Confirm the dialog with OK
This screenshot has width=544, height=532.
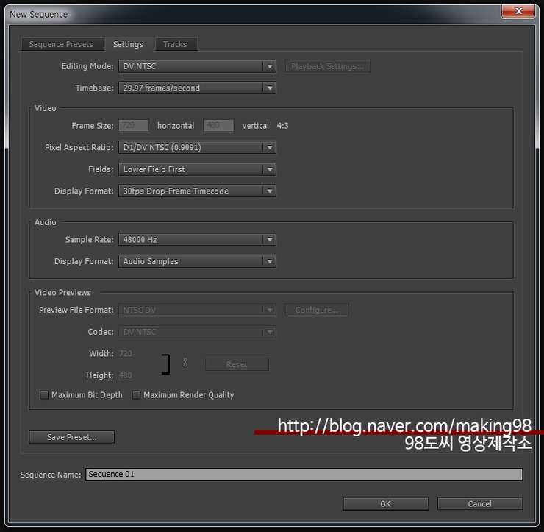tap(385, 504)
